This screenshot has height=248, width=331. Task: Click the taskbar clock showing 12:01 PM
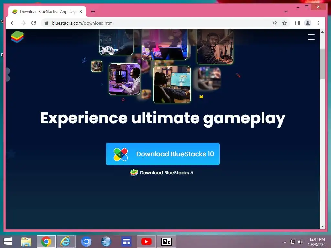[317, 242]
